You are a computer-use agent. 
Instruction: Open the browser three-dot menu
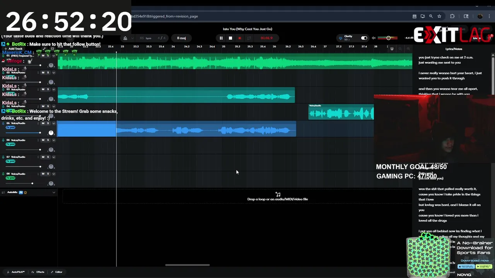coord(490,16)
